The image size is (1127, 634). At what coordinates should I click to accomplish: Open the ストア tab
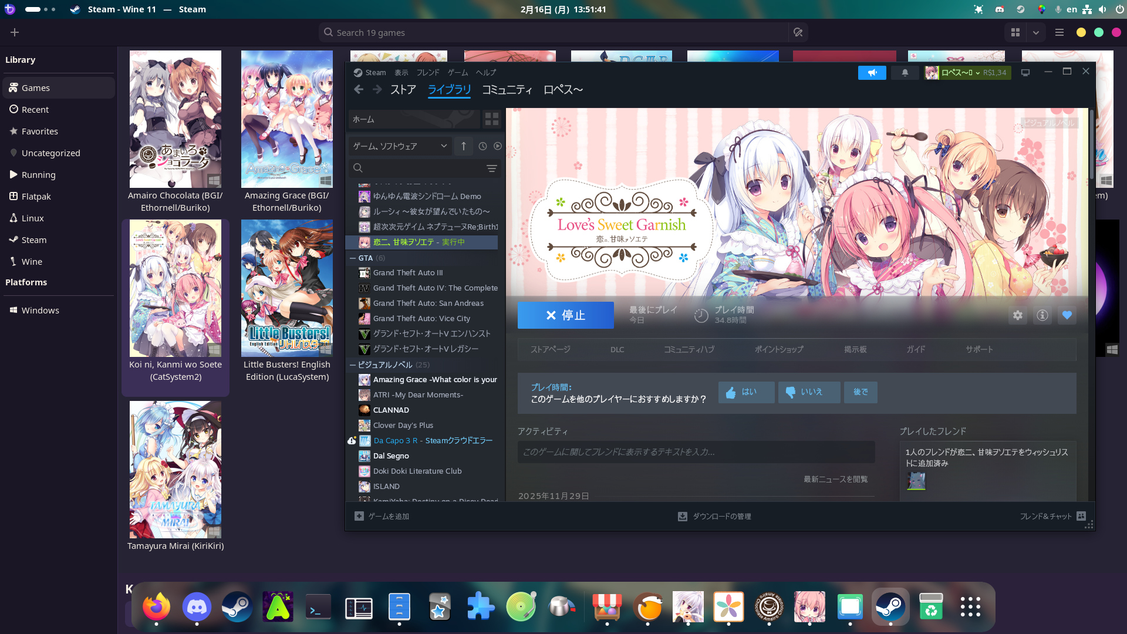(403, 90)
